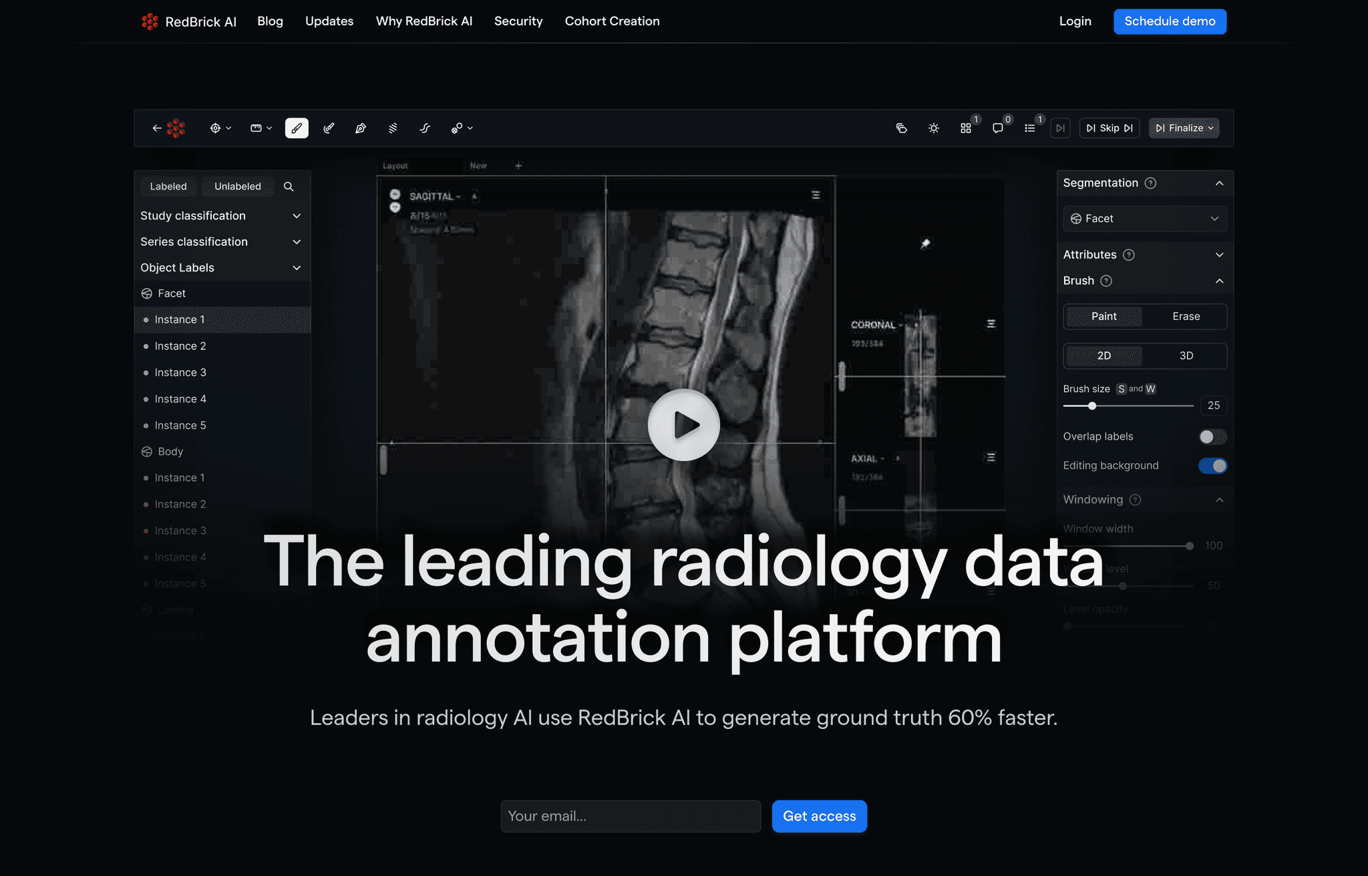This screenshot has height=876, width=1368.
Task: Collapse the Brush section
Action: coord(1219,281)
